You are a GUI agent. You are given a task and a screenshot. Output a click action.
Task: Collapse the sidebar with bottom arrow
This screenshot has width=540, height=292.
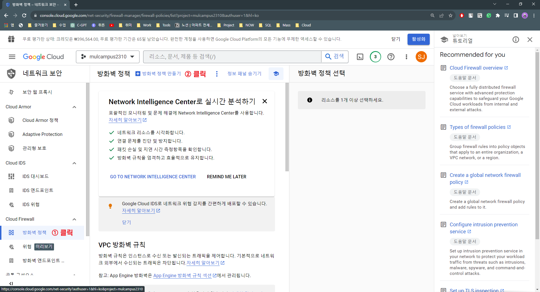point(11,283)
